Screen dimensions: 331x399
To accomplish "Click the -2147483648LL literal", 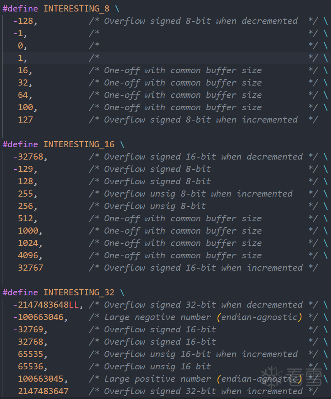I will 46,305.
